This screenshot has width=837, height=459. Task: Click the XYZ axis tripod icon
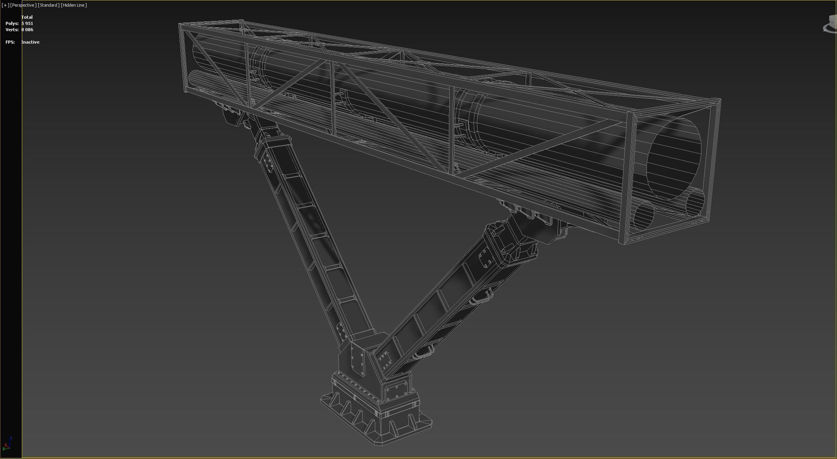click(7, 444)
